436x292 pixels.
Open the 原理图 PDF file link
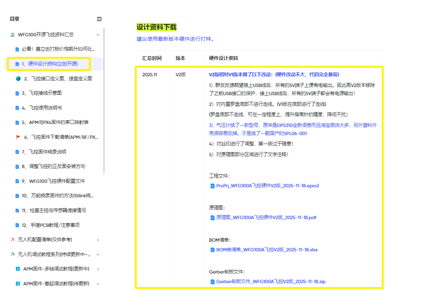coord(266,218)
